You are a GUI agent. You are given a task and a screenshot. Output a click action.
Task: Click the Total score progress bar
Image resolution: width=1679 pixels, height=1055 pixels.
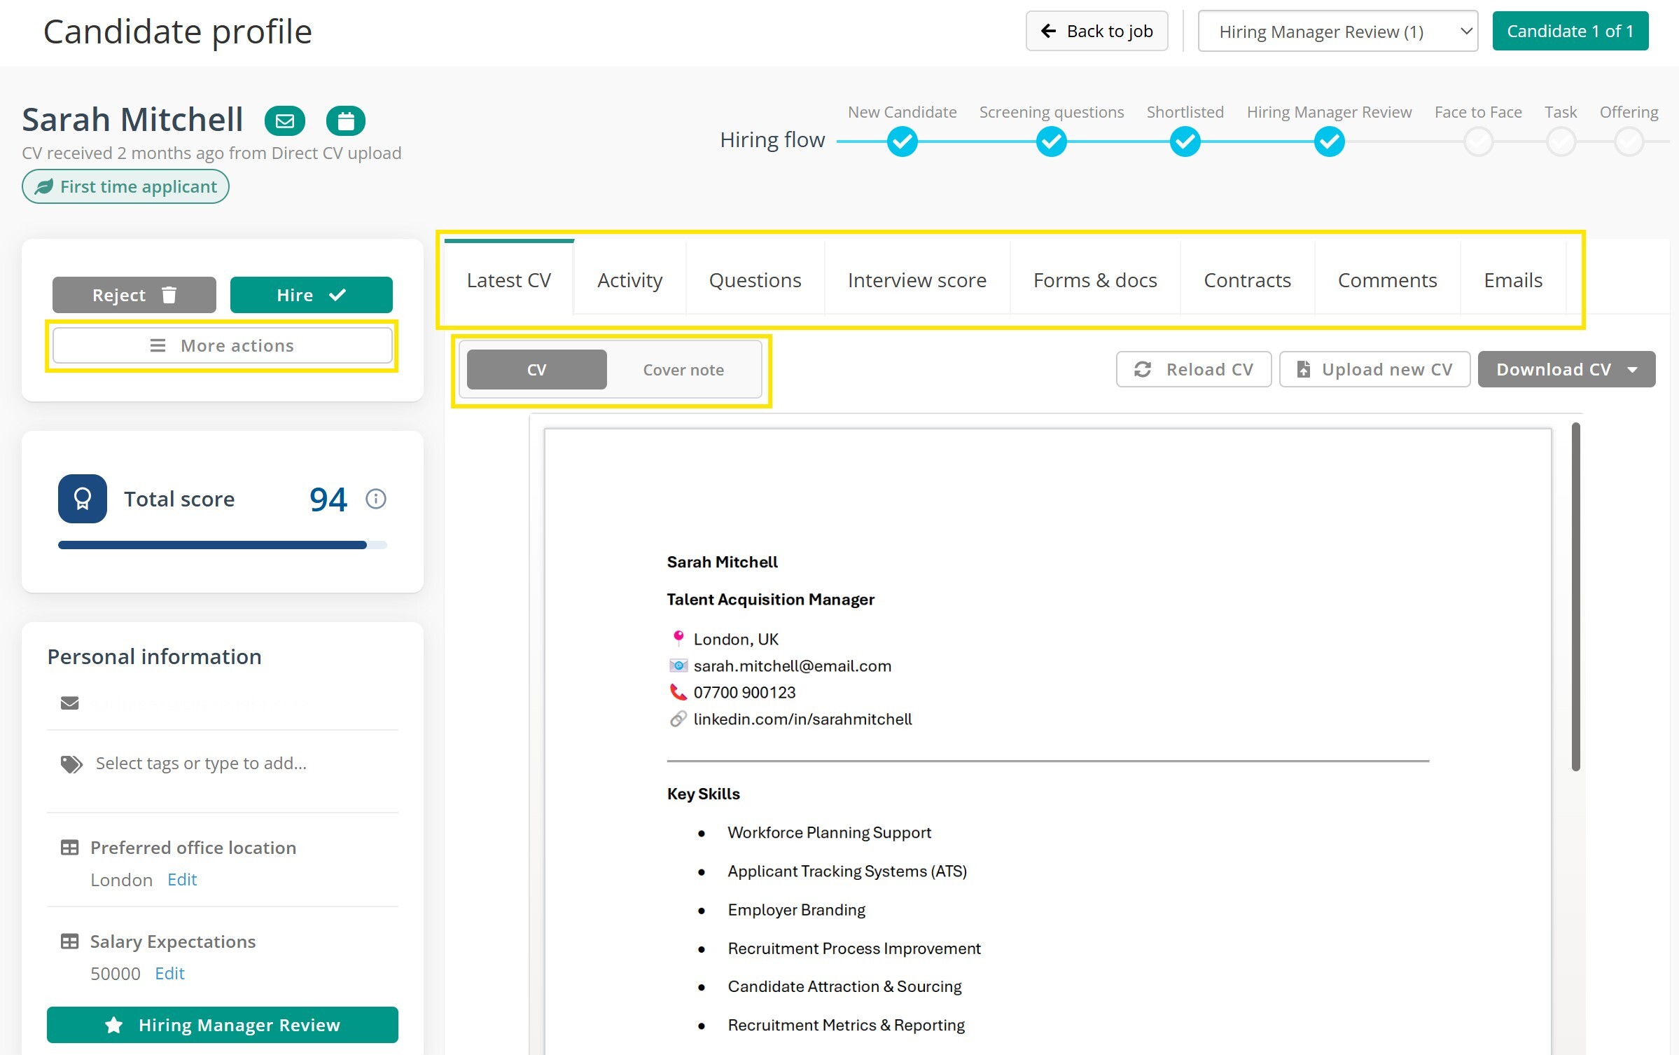pos(223,545)
